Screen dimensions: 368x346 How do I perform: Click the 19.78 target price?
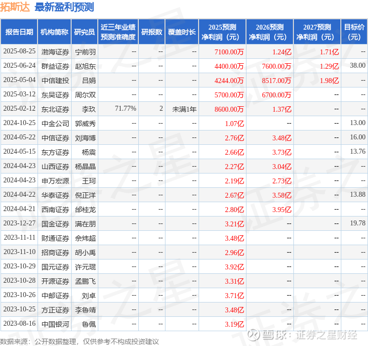click(x=358, y=223)
